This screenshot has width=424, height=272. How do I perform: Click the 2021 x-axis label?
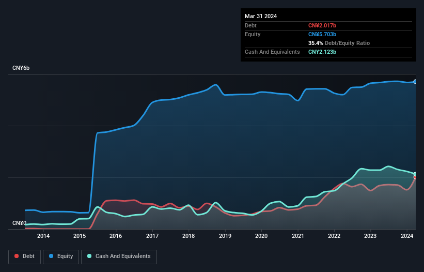coord(297,236)
